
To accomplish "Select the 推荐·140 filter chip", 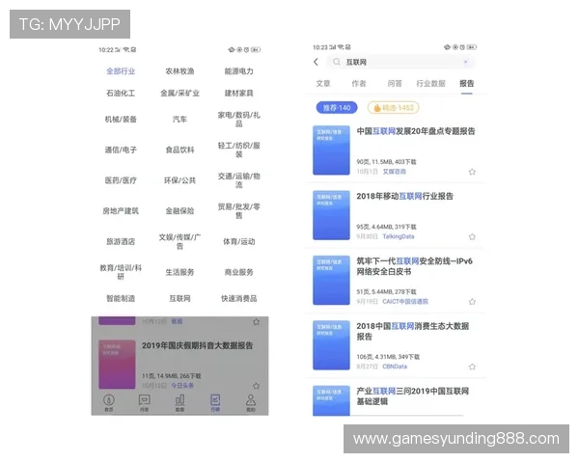I will point(337,108).
